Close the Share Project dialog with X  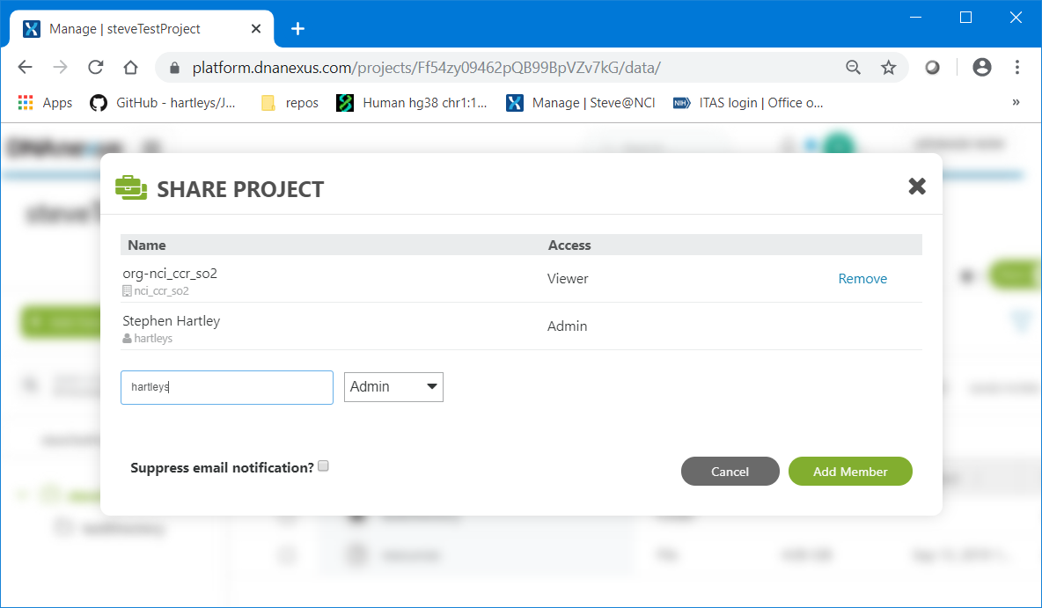pyautogui.click(x=917, y=186)
